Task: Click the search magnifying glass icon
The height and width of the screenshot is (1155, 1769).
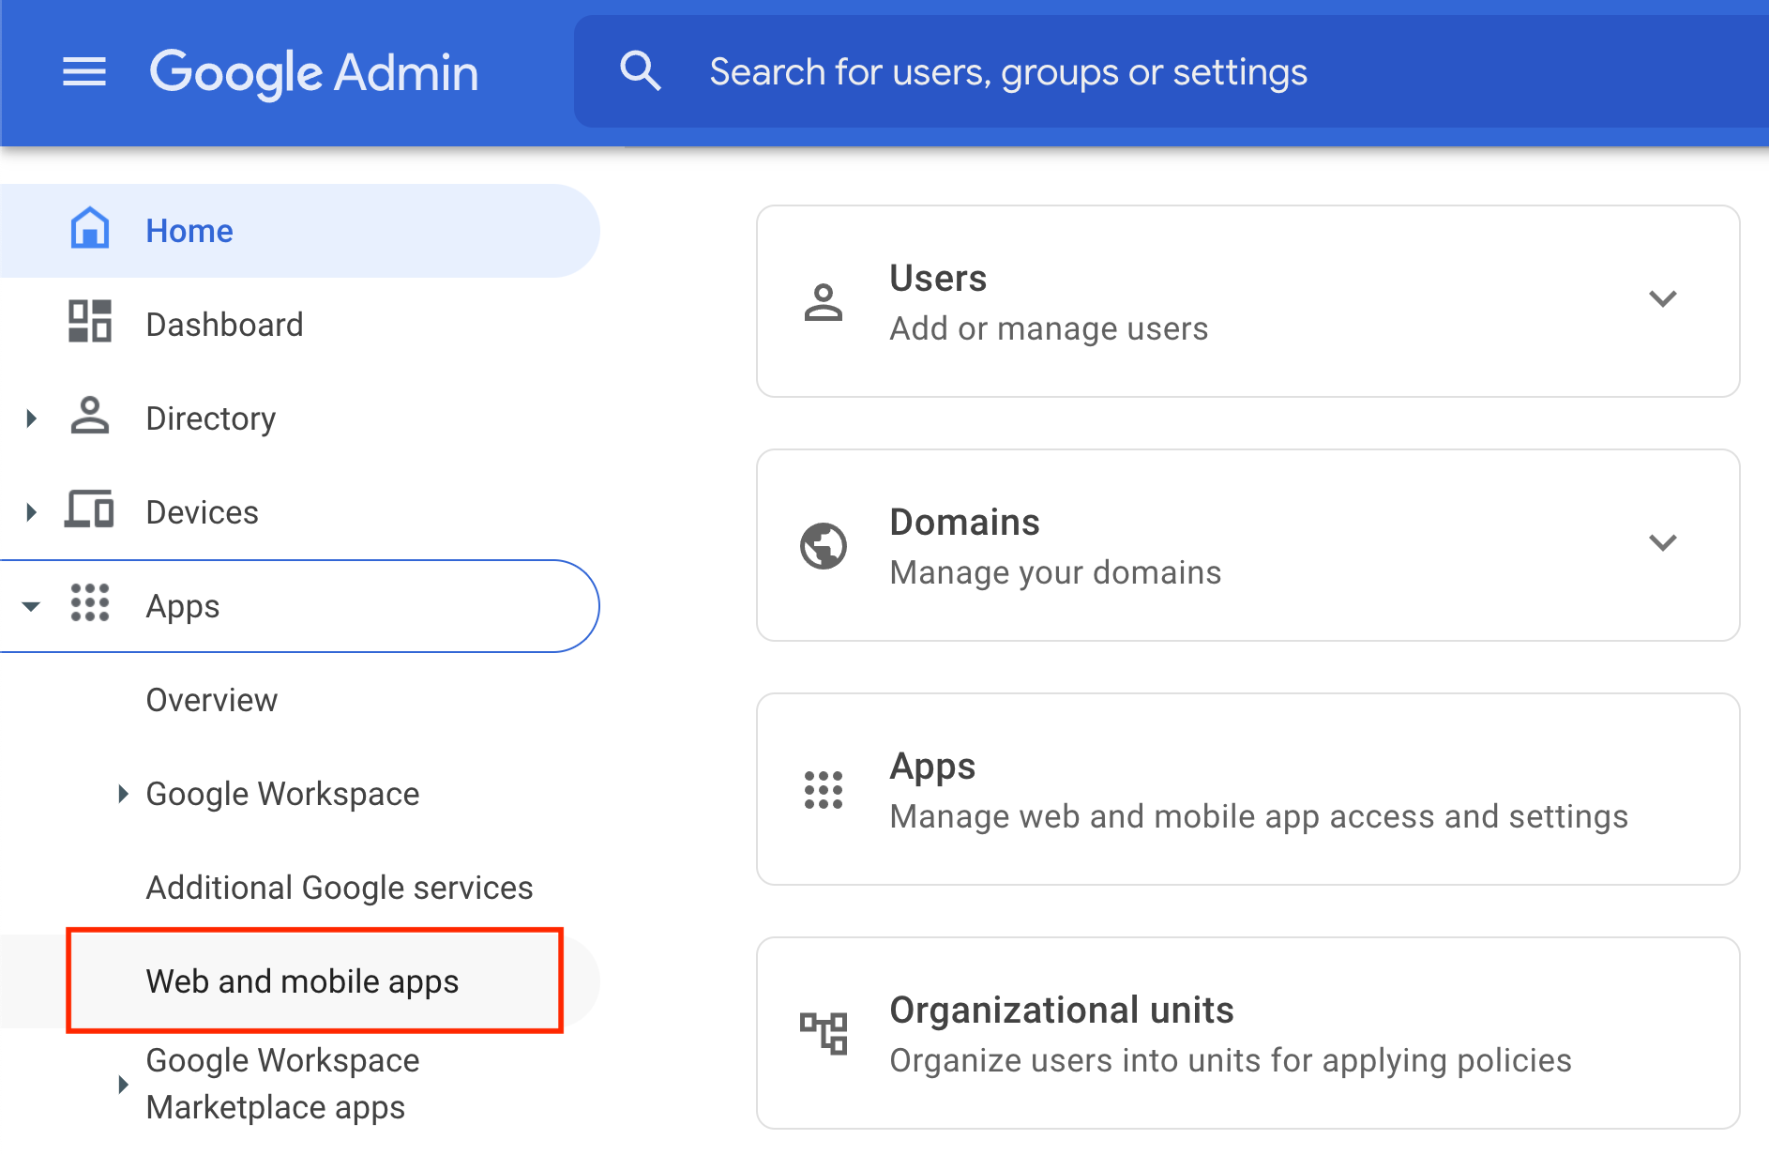Action: click(640, 70)
